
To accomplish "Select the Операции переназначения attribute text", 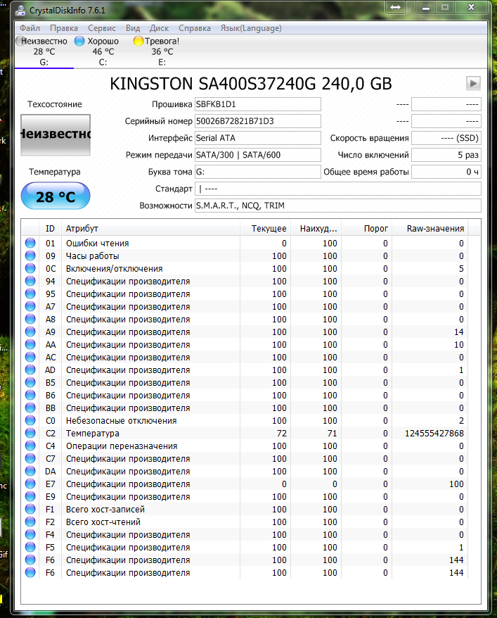I will [x=122, y=446].
